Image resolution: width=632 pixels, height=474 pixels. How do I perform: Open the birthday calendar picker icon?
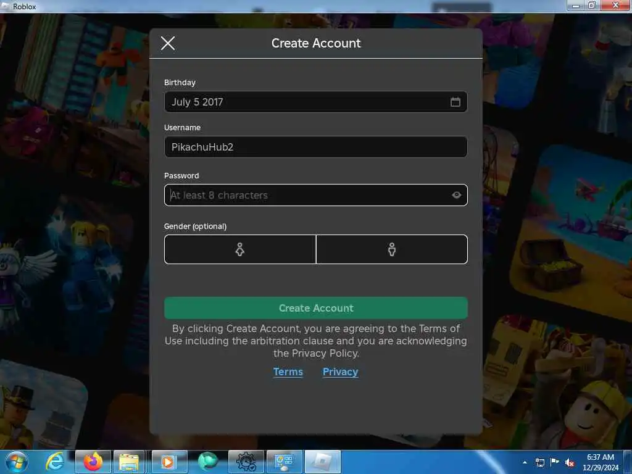tap(455, 102)
